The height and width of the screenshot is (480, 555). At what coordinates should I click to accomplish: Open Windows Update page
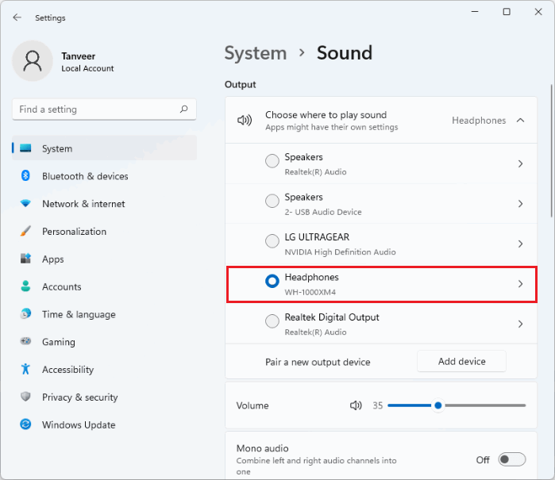[x=105, y=424]
